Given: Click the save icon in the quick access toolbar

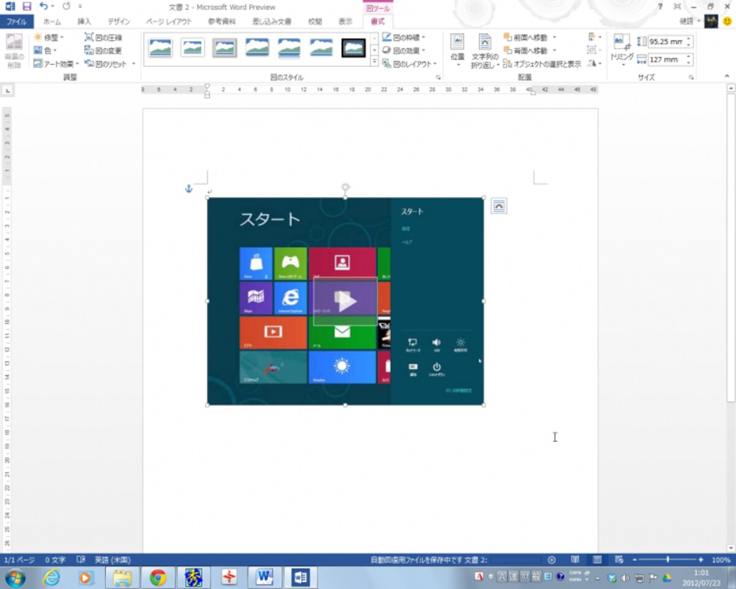Looking at the screenshot, I should pyautogui.click(x=26, y=7).
